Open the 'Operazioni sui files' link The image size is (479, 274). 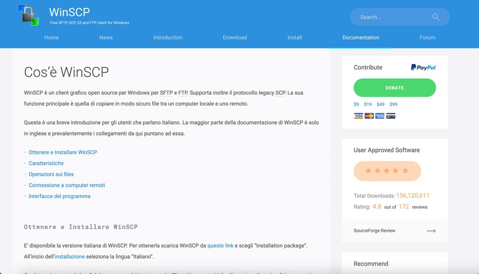[51, 174]
